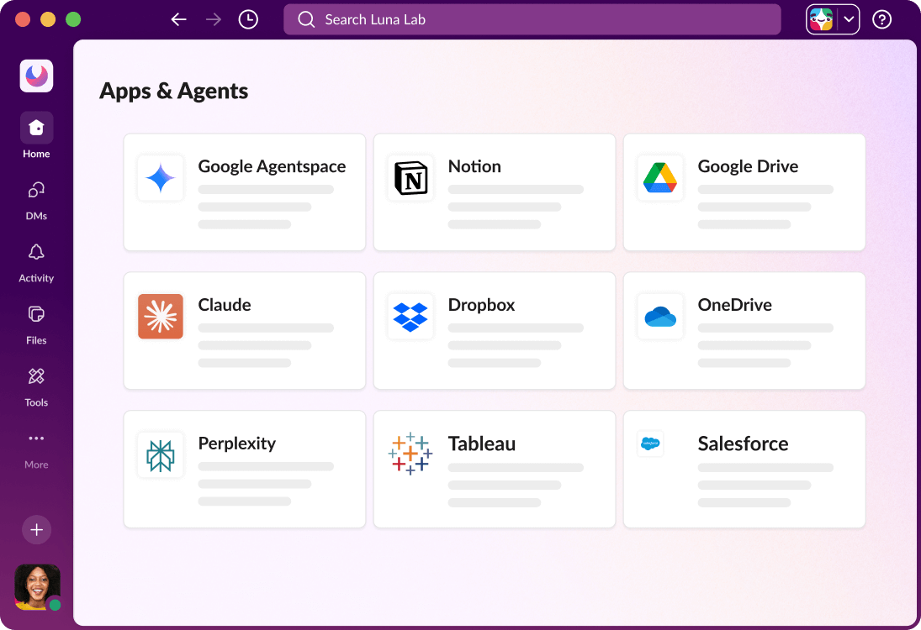
Task: Create something new with the plus button
Action: (36, 529)
